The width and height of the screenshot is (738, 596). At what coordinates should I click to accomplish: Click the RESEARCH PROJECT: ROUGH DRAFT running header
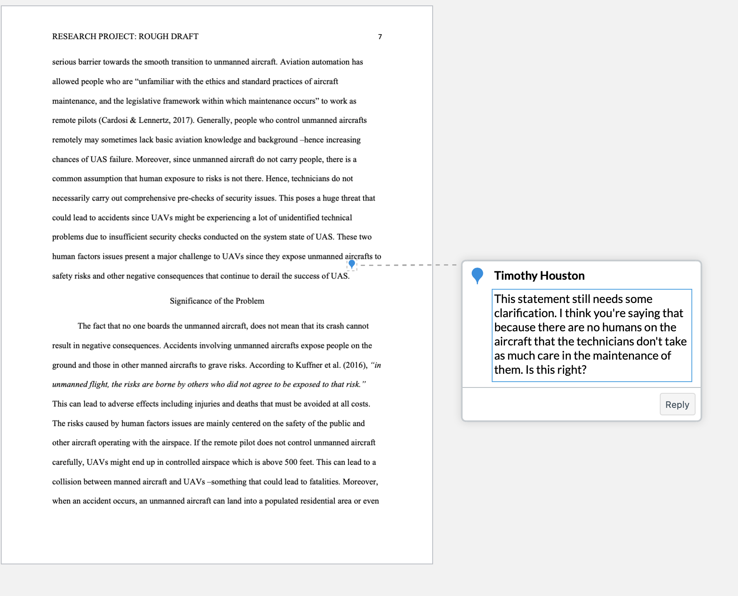tap(125, 37)
